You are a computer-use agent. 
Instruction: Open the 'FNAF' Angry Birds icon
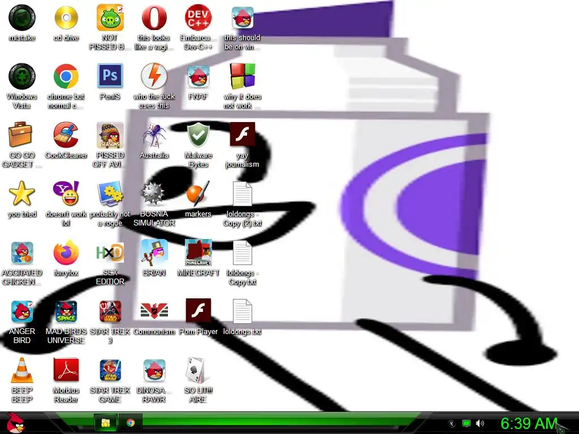(198, 76)
